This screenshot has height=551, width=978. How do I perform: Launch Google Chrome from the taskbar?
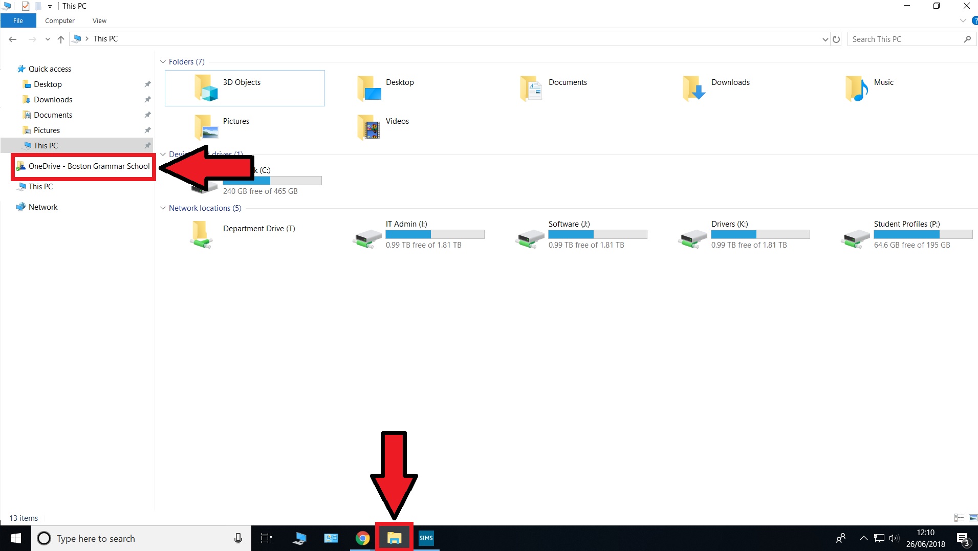pos(362,538)
